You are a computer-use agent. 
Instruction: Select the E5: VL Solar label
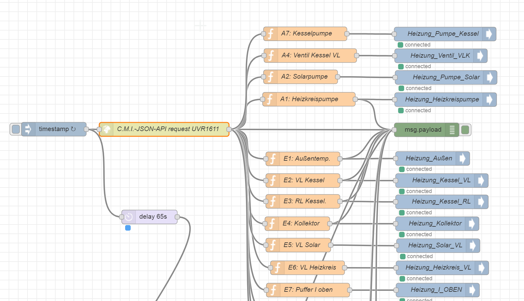pyautogui.click(x=302, y=245)
